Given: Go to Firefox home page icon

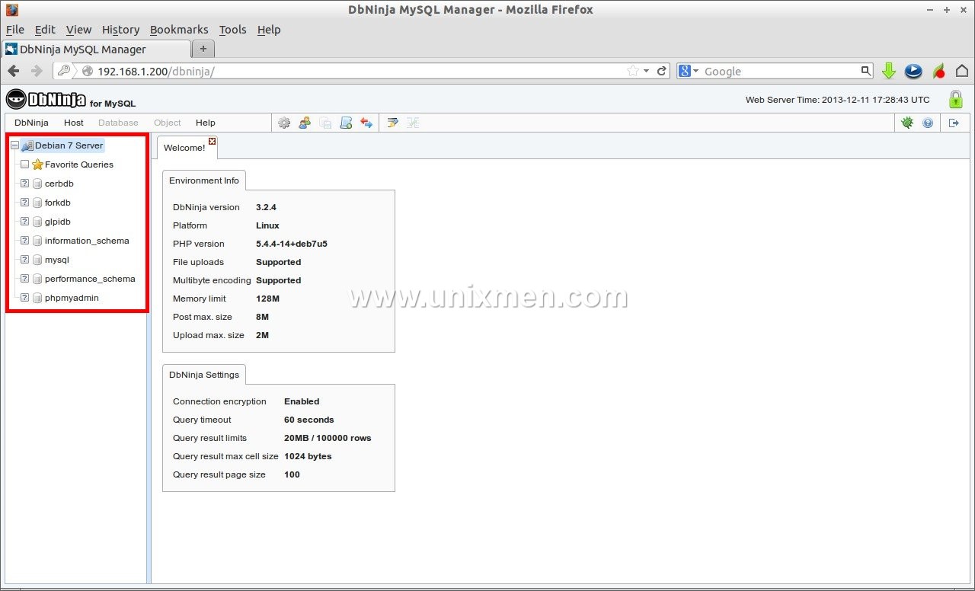Looking at the screenshot, I should (x=962, y=71).
